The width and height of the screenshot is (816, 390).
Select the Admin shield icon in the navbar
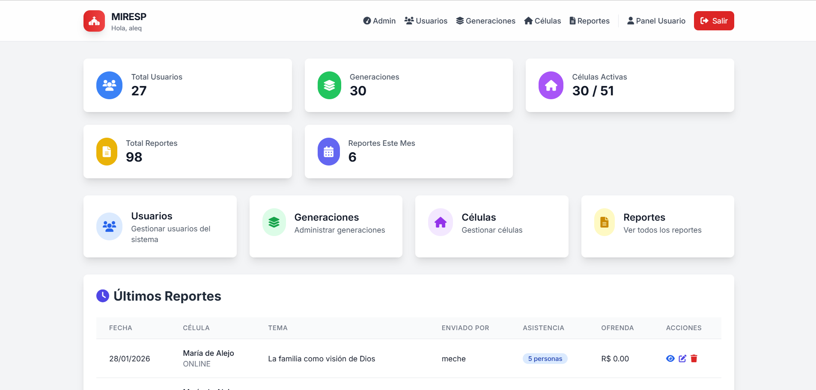[368, 21]
